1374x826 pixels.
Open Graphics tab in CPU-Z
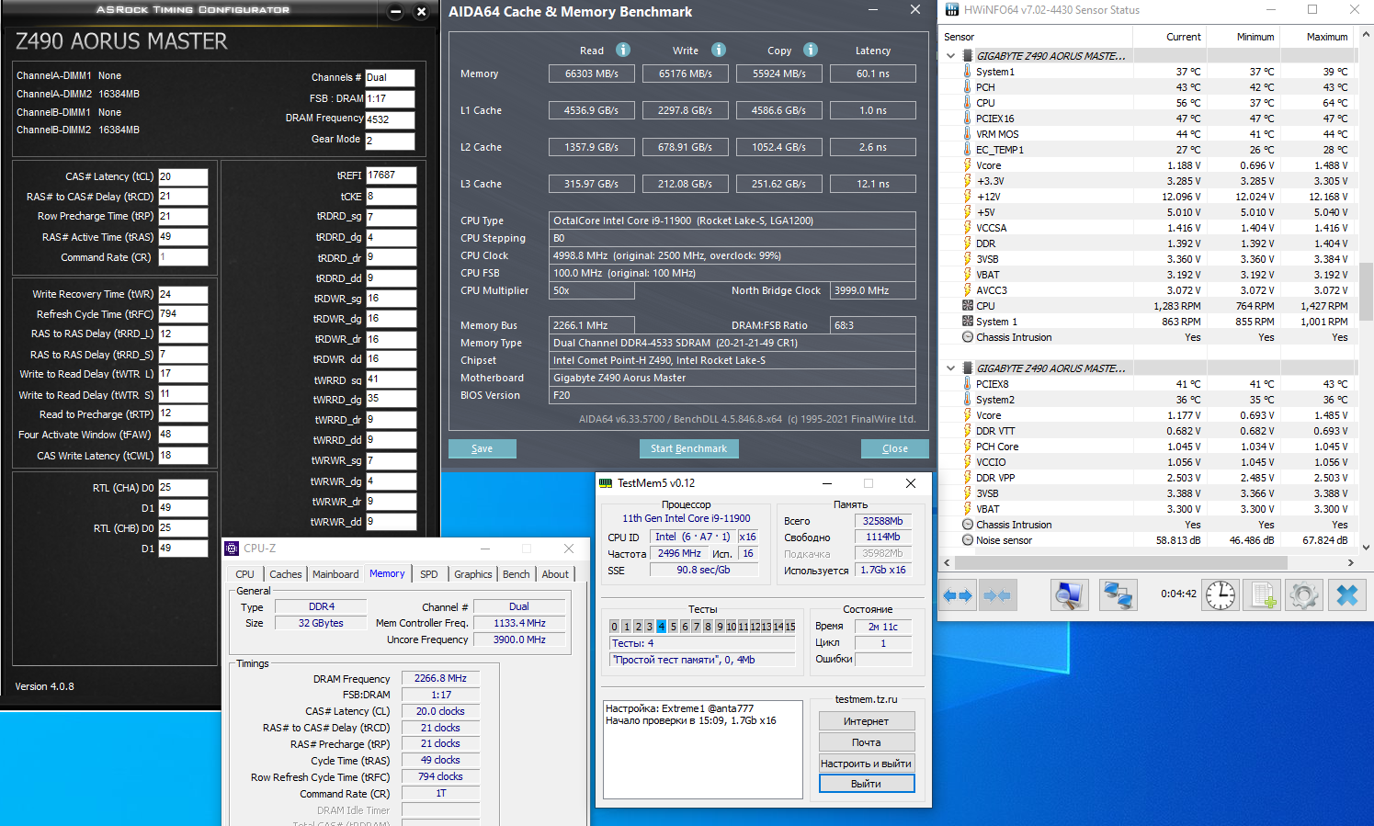coord(473,574)
